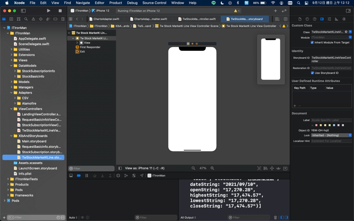Toggle Inherit Module From Target checkbox

click(312, 42)
